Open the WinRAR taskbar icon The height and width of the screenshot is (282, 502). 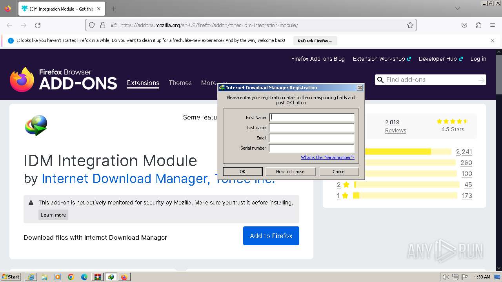click(98, 277)
